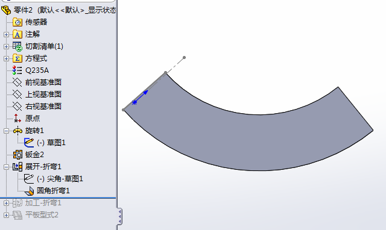
Task: Select 右视基准面 in the feature tree
Action: (43, 107)
